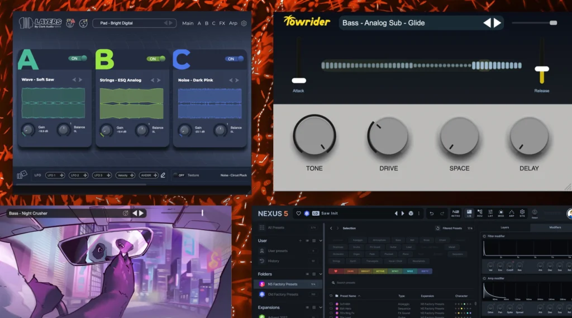Click the sleeping face icon in Layers
This screenshot has height=318, width=572.
pyautogui.click(x=83, y=23)
